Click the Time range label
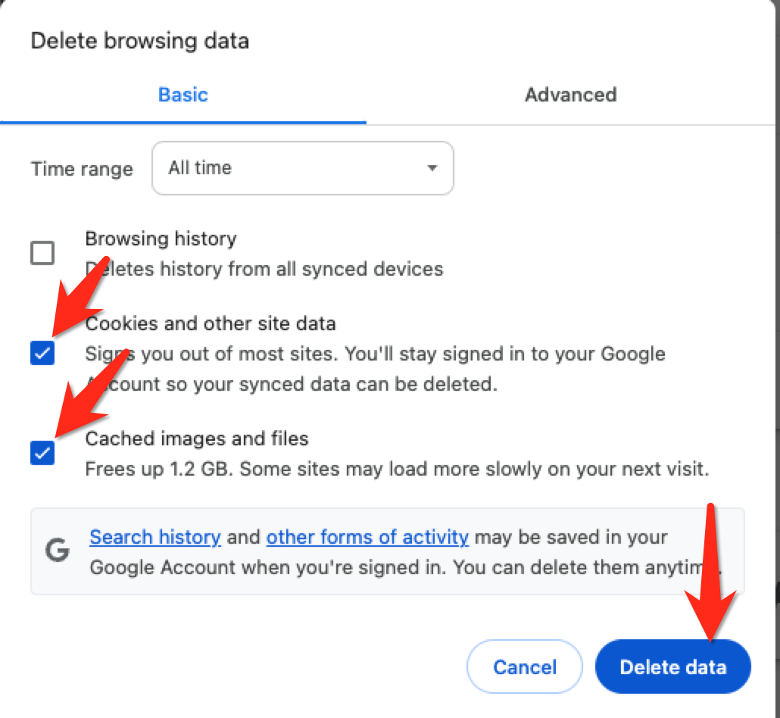 click(82, 169)
